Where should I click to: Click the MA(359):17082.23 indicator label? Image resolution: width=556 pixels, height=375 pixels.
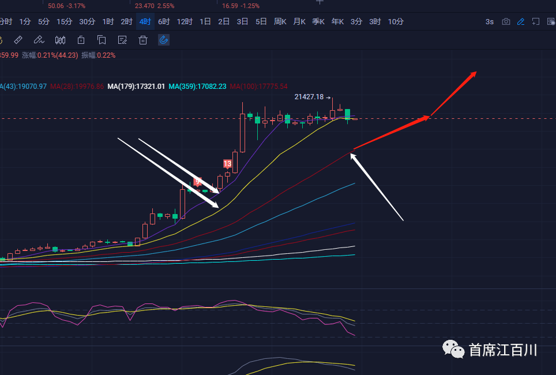coord(197,86)
